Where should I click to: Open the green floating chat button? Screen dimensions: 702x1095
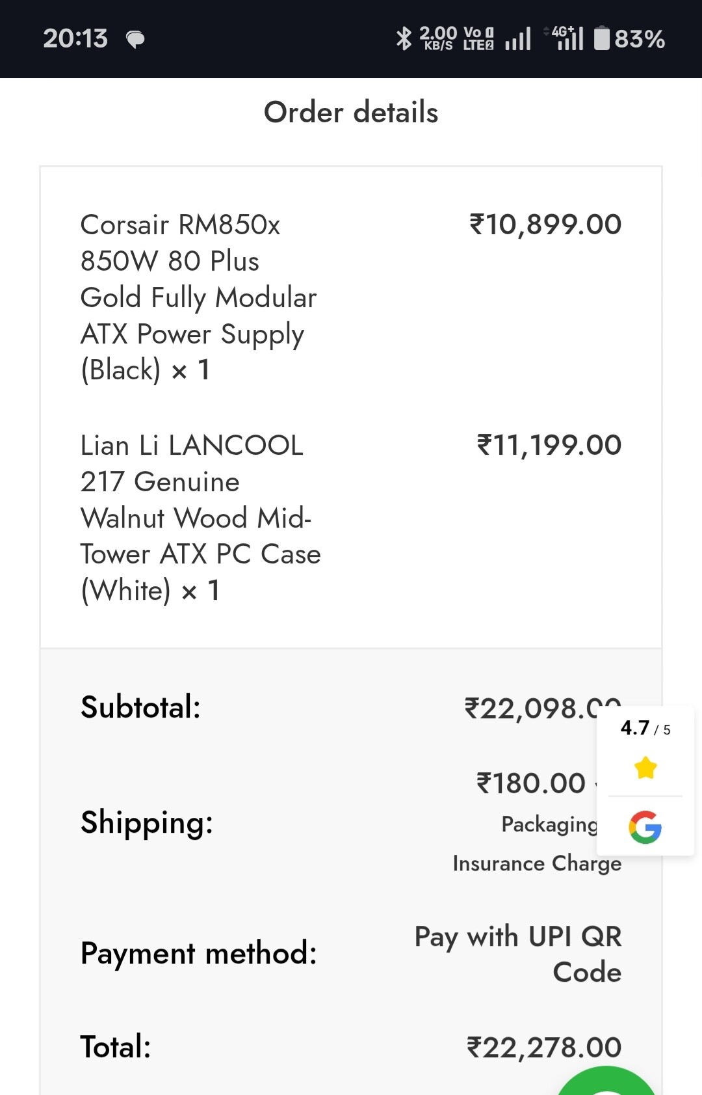tap(608, 1083)
